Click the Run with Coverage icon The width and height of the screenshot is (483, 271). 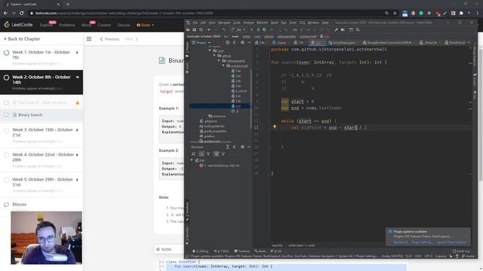coord(265,30)
